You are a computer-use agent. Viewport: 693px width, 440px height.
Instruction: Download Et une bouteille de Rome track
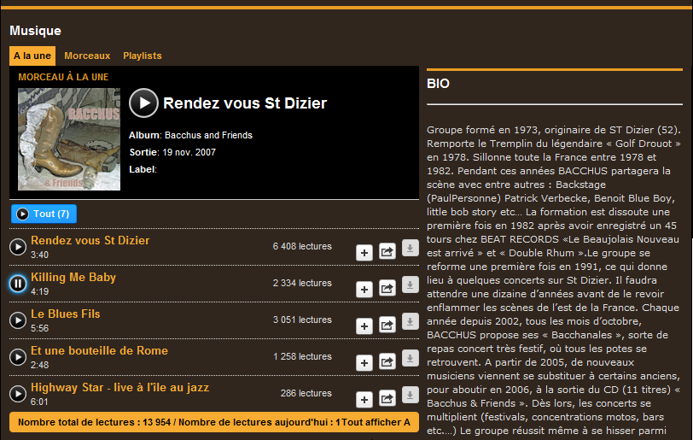[x=411, y=359]
